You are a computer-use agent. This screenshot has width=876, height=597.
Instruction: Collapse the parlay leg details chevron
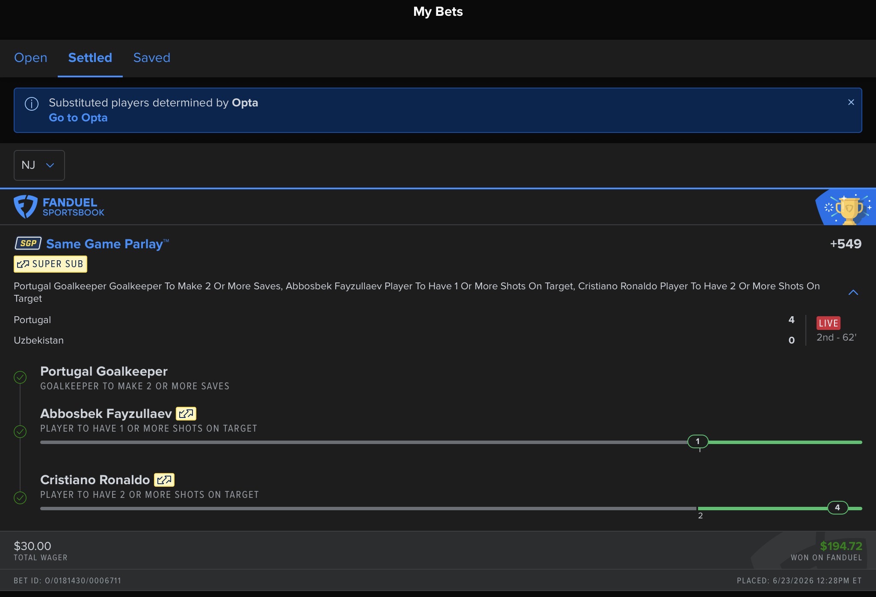coord(853,292)
